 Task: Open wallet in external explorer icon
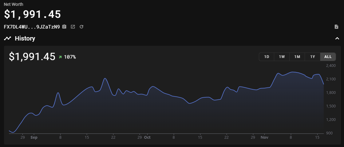click(x=73, y=27)
